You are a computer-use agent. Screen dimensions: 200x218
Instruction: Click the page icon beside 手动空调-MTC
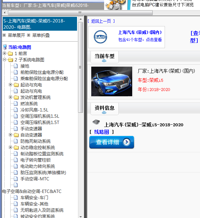16,179
